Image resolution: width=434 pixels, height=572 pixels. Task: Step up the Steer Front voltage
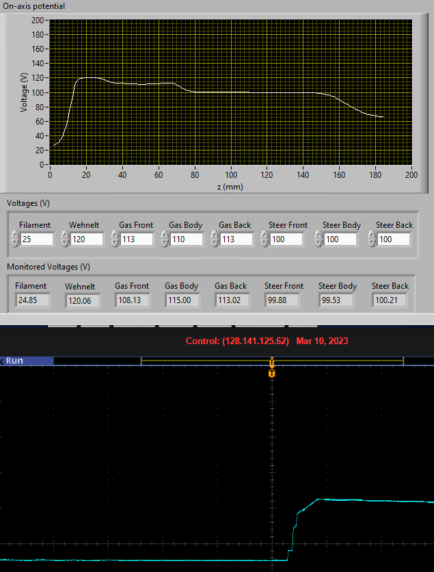(265, 235)
